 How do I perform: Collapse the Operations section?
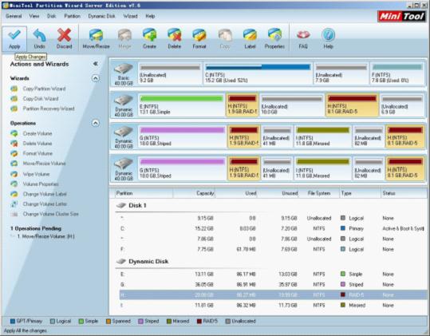[95, 123]
